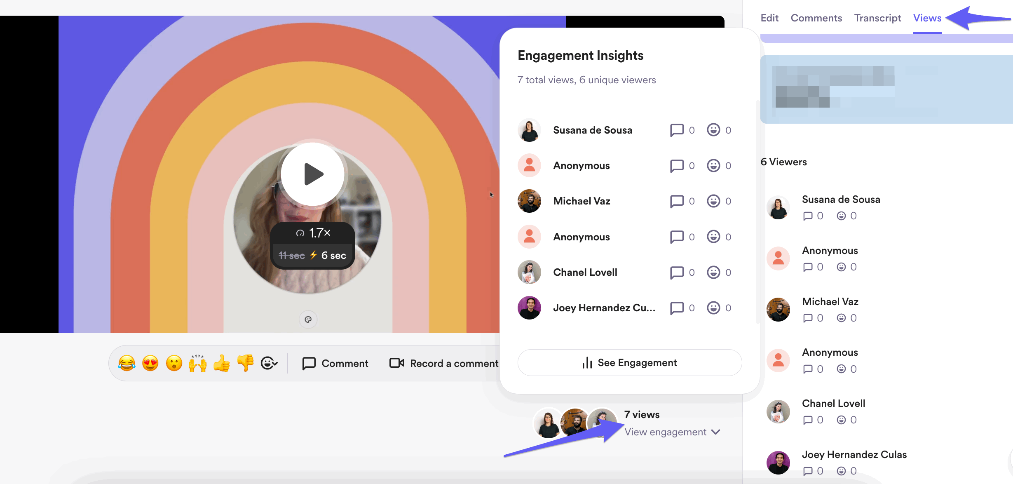React with thumbs up emoji
The image size is (1013, 484).
pyautogui.click(x=222, y=363)
